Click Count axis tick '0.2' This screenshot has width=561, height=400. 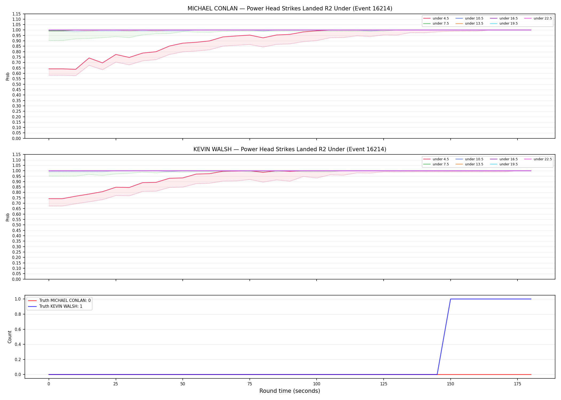tap(18, 359)
